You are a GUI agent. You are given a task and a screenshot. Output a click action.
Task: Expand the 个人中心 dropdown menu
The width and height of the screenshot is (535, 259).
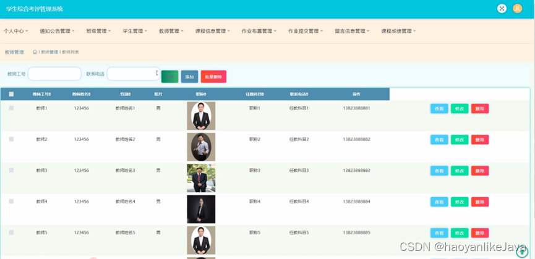[x=15, y=31]
